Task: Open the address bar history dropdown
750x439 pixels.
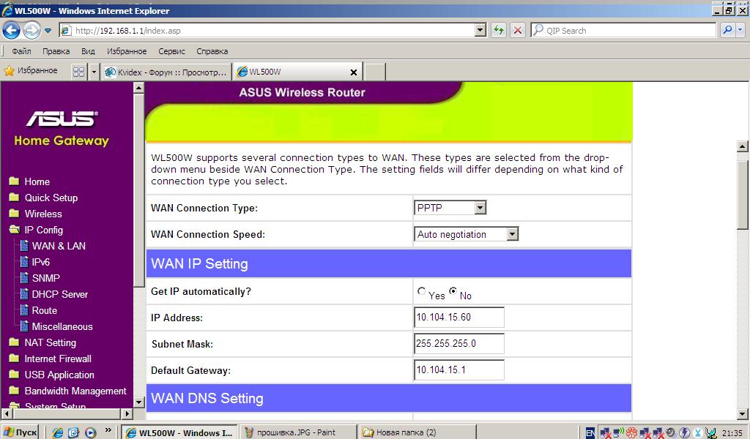Action: [x=480, y=31]
